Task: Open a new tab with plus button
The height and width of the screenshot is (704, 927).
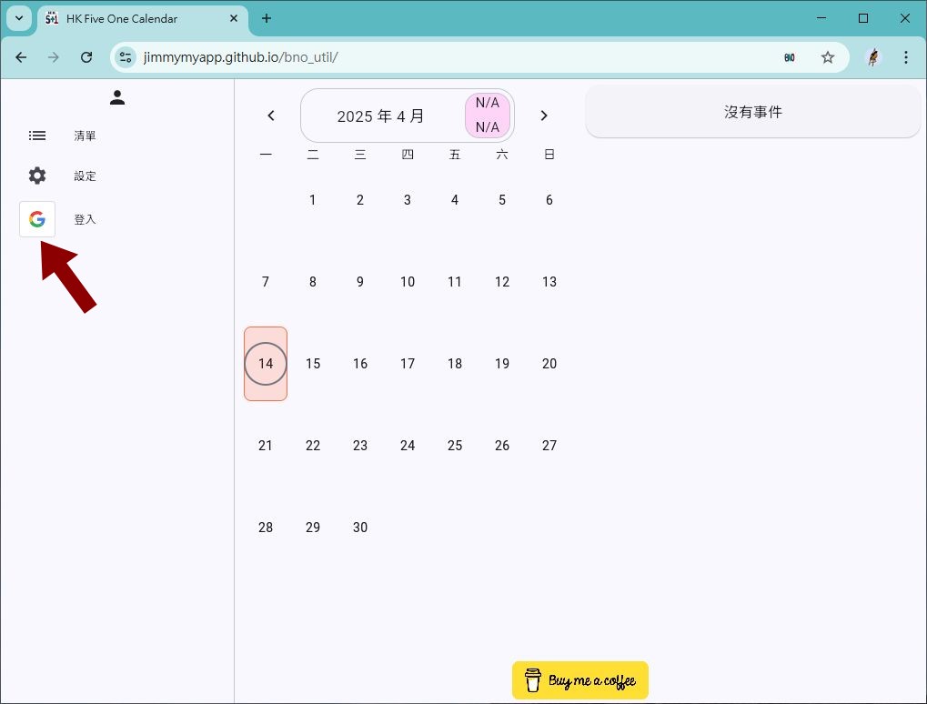Action: (267, 18)
